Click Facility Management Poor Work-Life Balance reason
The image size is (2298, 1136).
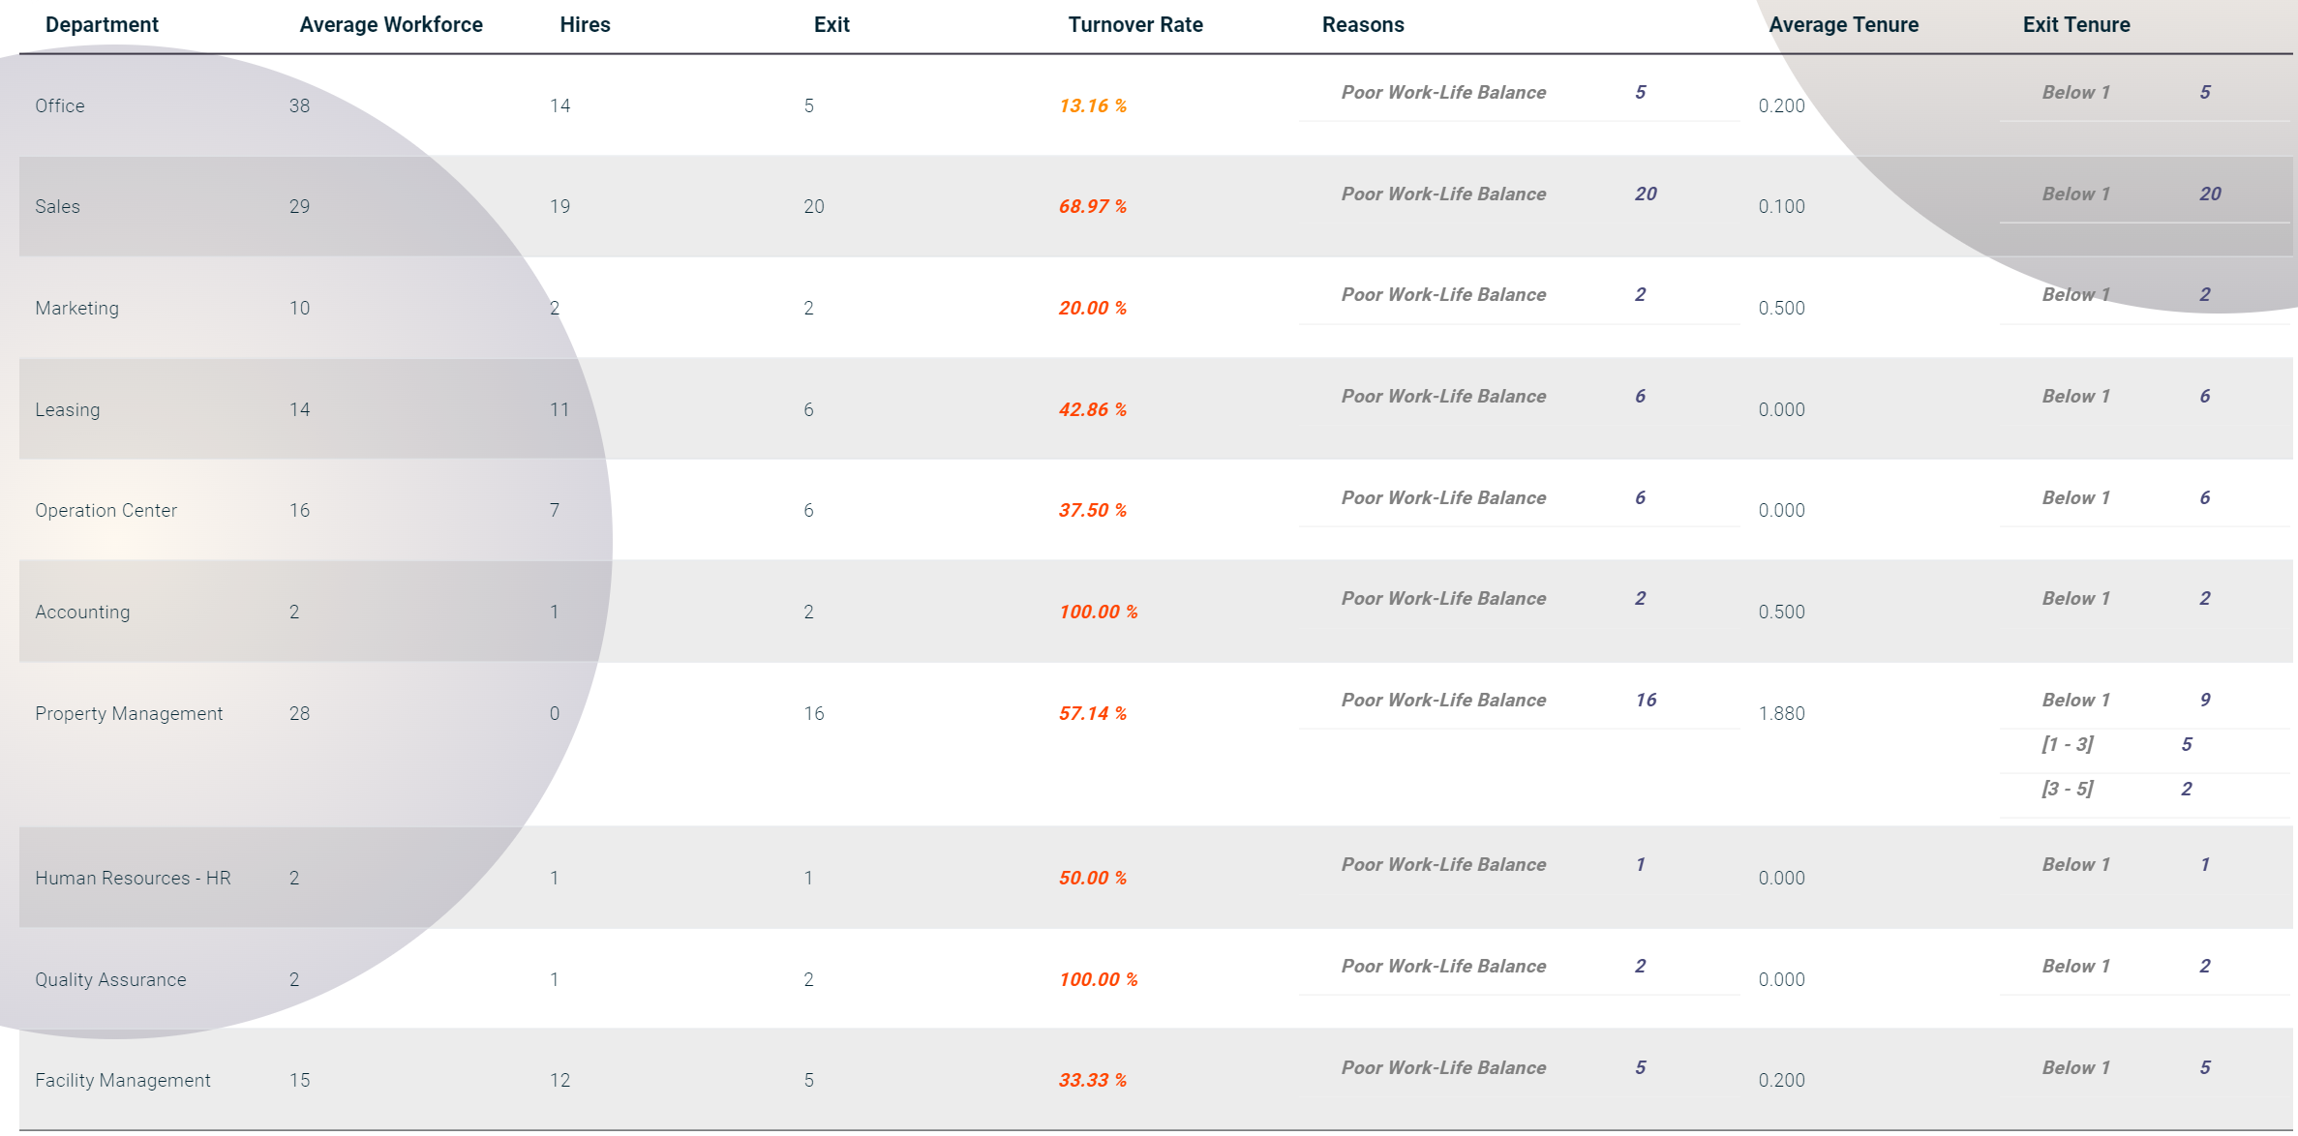point(1443,1067)
